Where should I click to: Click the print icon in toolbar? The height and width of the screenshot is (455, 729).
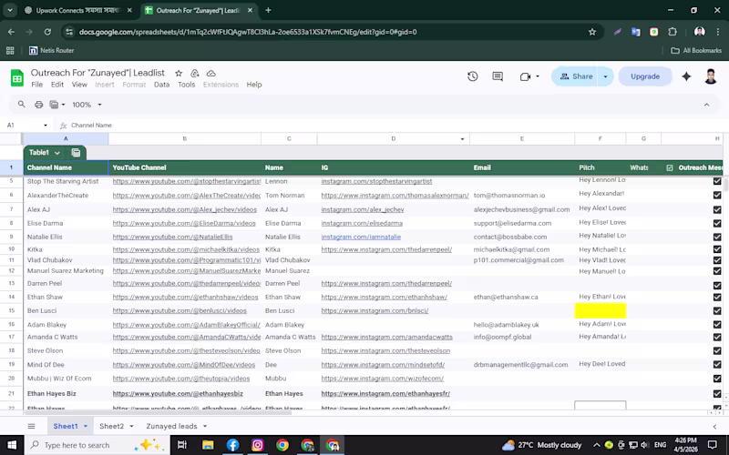coord(37,105)
